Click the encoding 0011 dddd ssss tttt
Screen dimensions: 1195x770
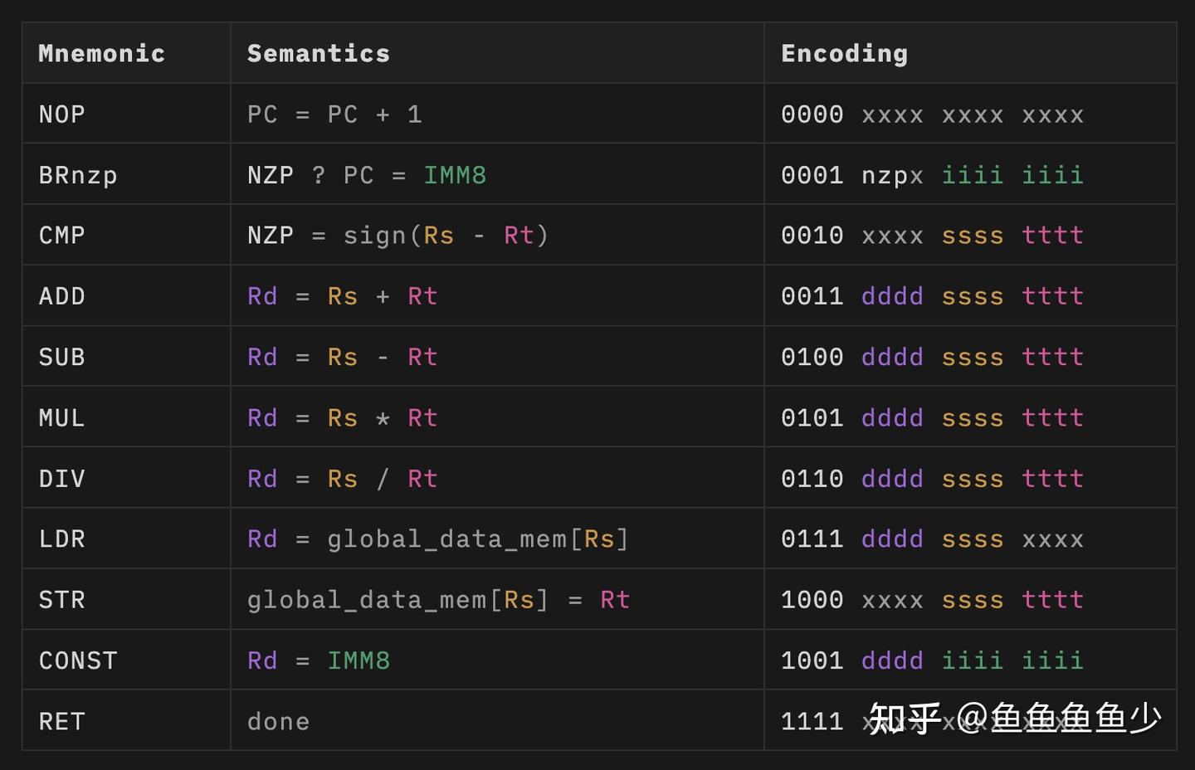[x=931, y=296]
